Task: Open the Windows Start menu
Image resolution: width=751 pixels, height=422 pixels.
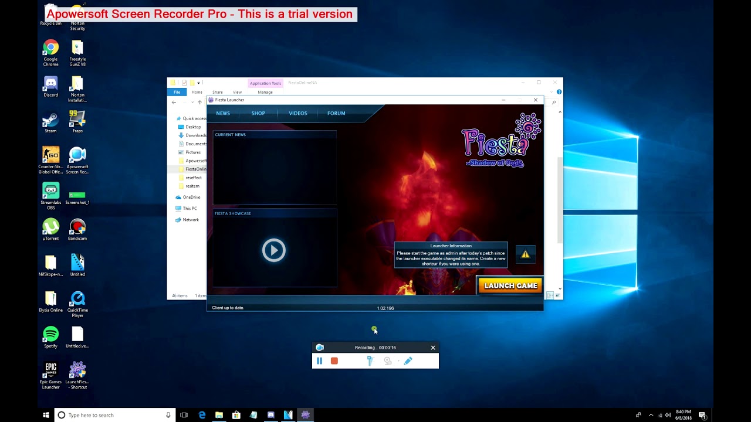Action: click(x=46, y=415)
